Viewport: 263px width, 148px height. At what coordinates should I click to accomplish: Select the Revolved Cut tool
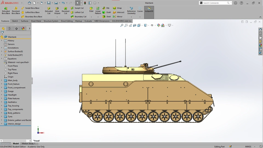(x=65, y=11)
